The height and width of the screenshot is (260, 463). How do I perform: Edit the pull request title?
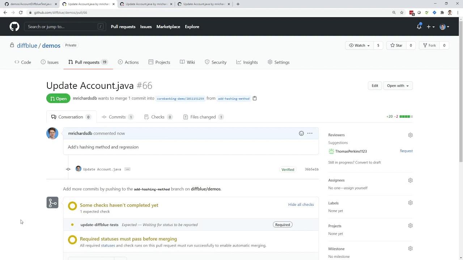[375, 86]
